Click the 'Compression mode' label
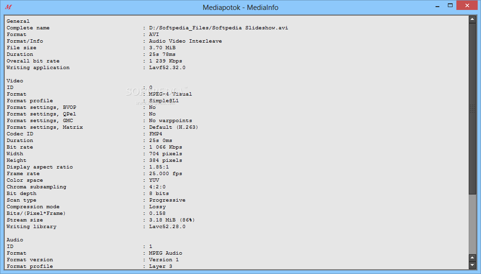The height and width of the screenshot is (274, 481). pyautogui.click(x=33, y=207)
